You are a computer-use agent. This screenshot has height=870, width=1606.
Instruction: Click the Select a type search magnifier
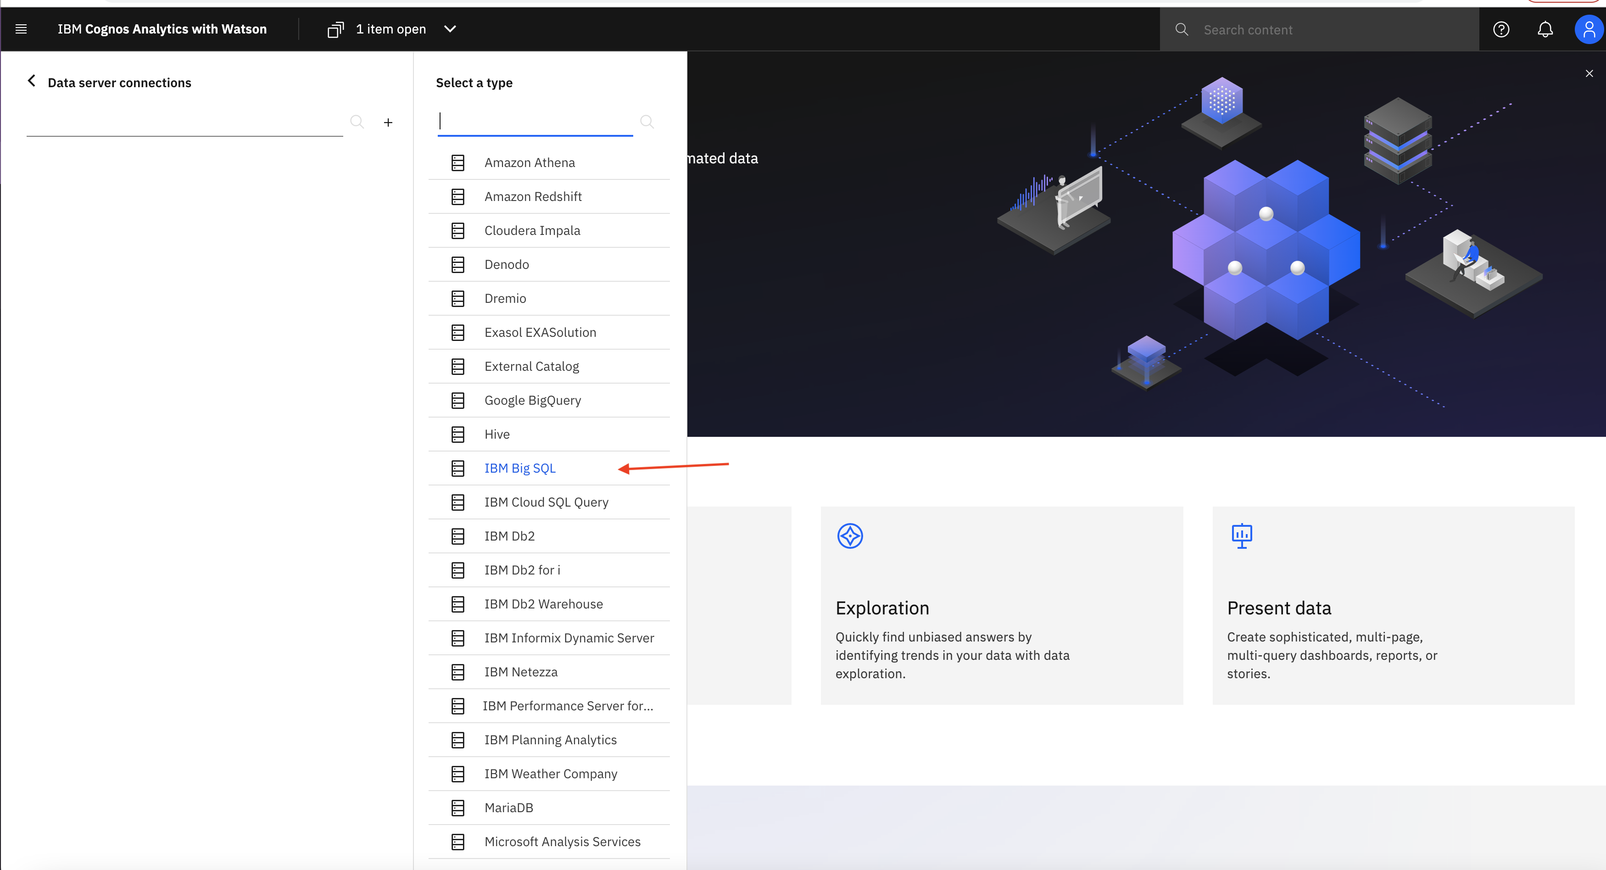tap(647, 122)
